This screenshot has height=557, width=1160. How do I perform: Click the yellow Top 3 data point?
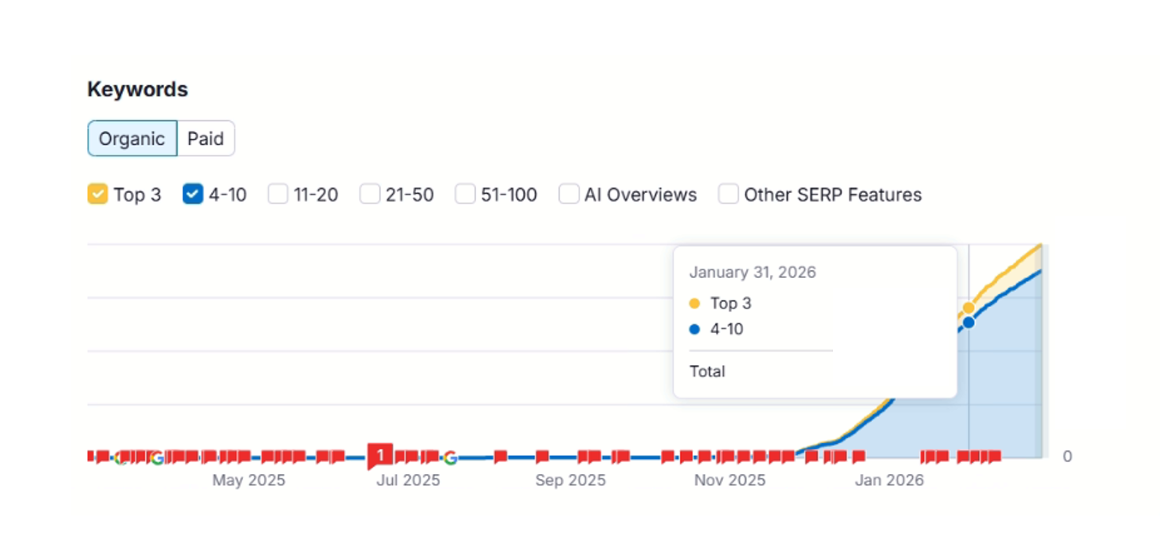point(969,308)
